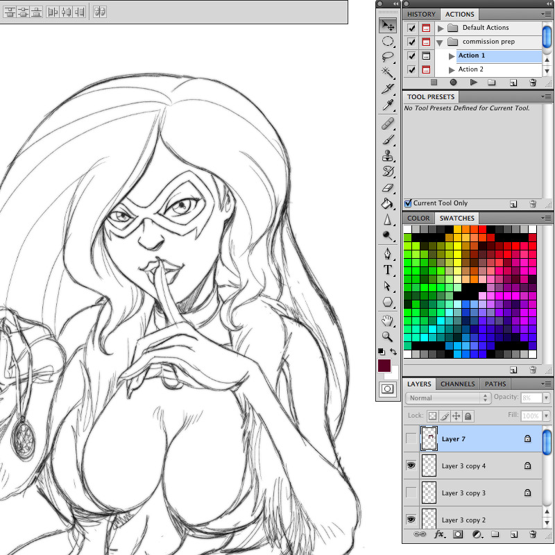Select the Lasso tool
Viewport: 555px width, 555px height.
coord(388,57)
